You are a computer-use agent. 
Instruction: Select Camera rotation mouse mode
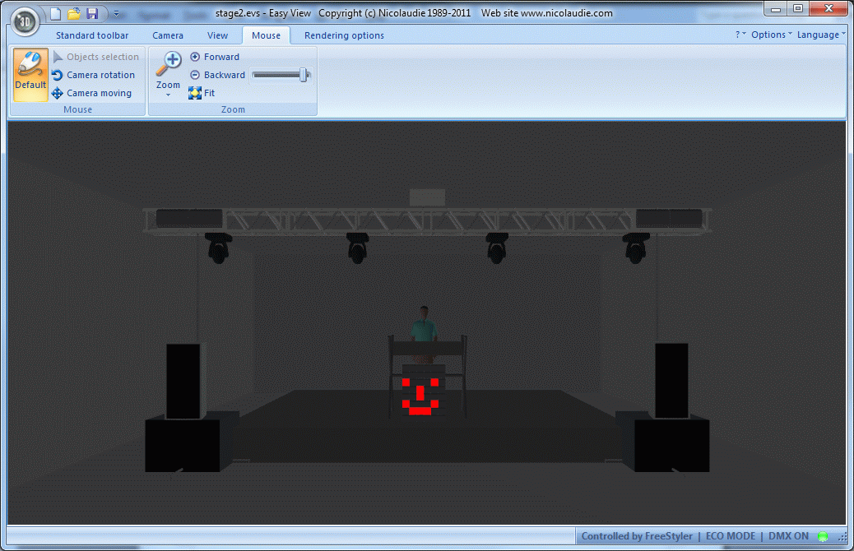(x=93, y=75)
